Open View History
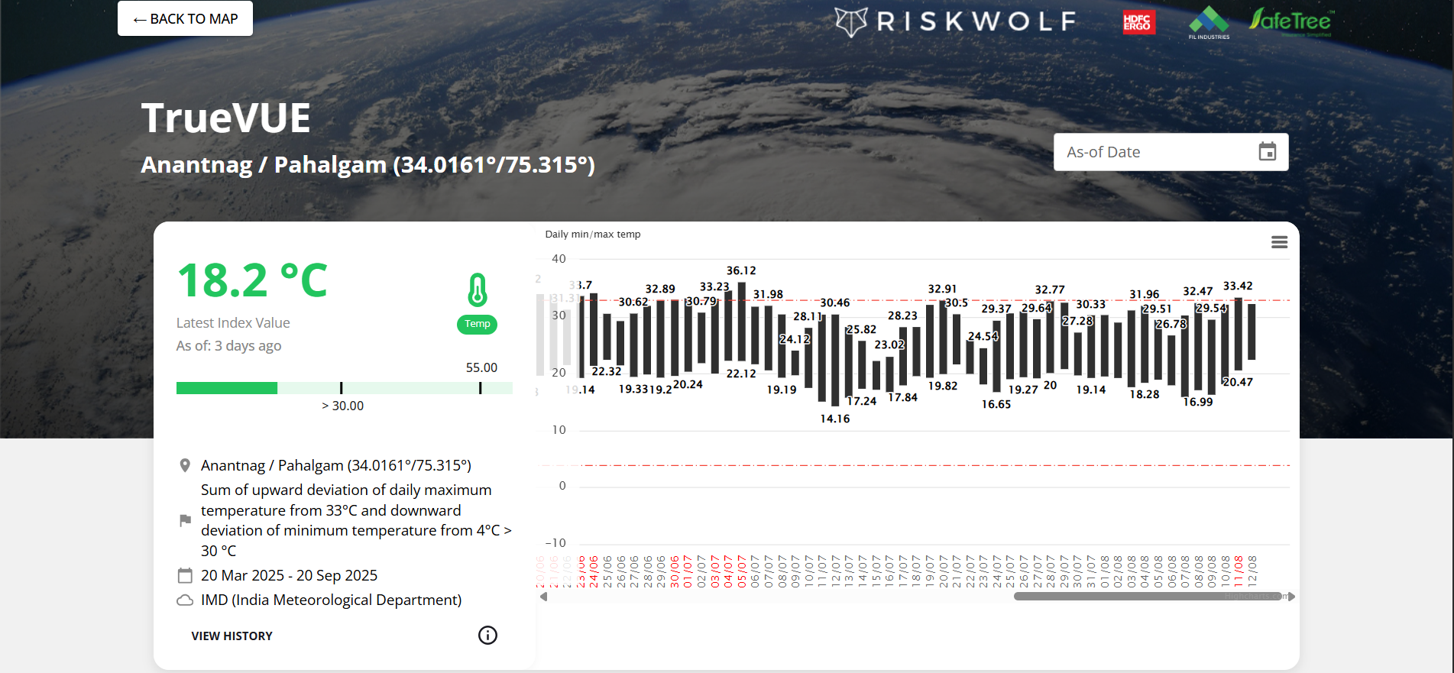Viewport: 1454px width, 673px height. tap(232, 636)
